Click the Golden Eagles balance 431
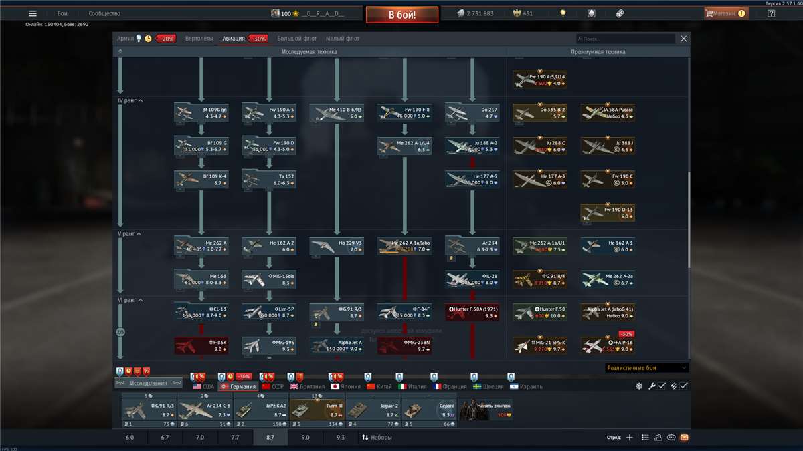 (x=523, y=13)
